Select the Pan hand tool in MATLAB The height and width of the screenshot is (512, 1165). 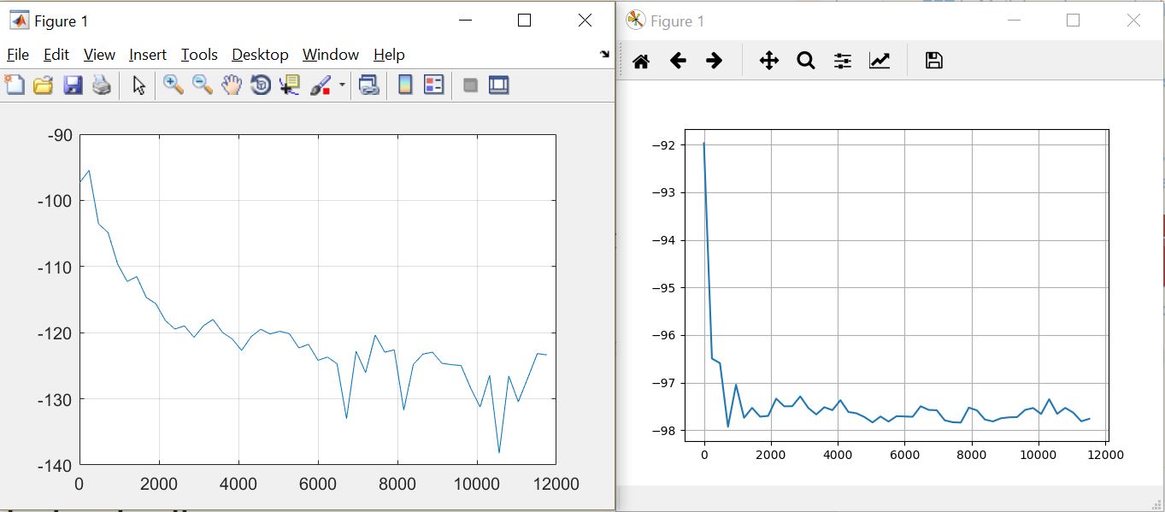[232, 85]
